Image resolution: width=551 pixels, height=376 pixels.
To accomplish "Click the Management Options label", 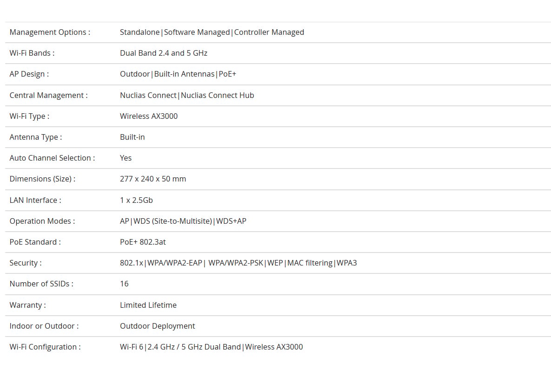I will (50, 32).
